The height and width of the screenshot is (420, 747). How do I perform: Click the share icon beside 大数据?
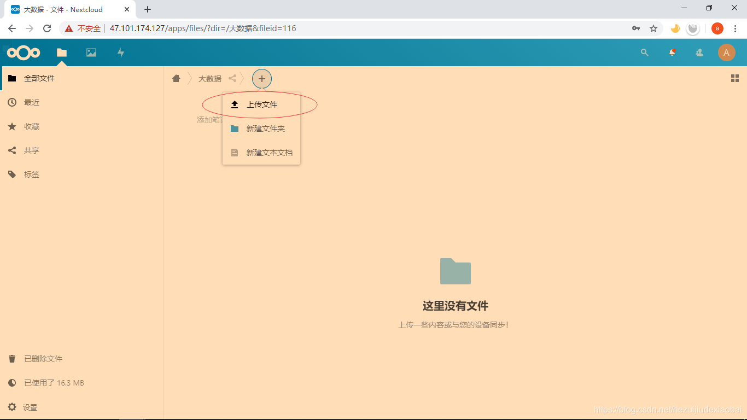pyautogui.click(x=232, y=78)
